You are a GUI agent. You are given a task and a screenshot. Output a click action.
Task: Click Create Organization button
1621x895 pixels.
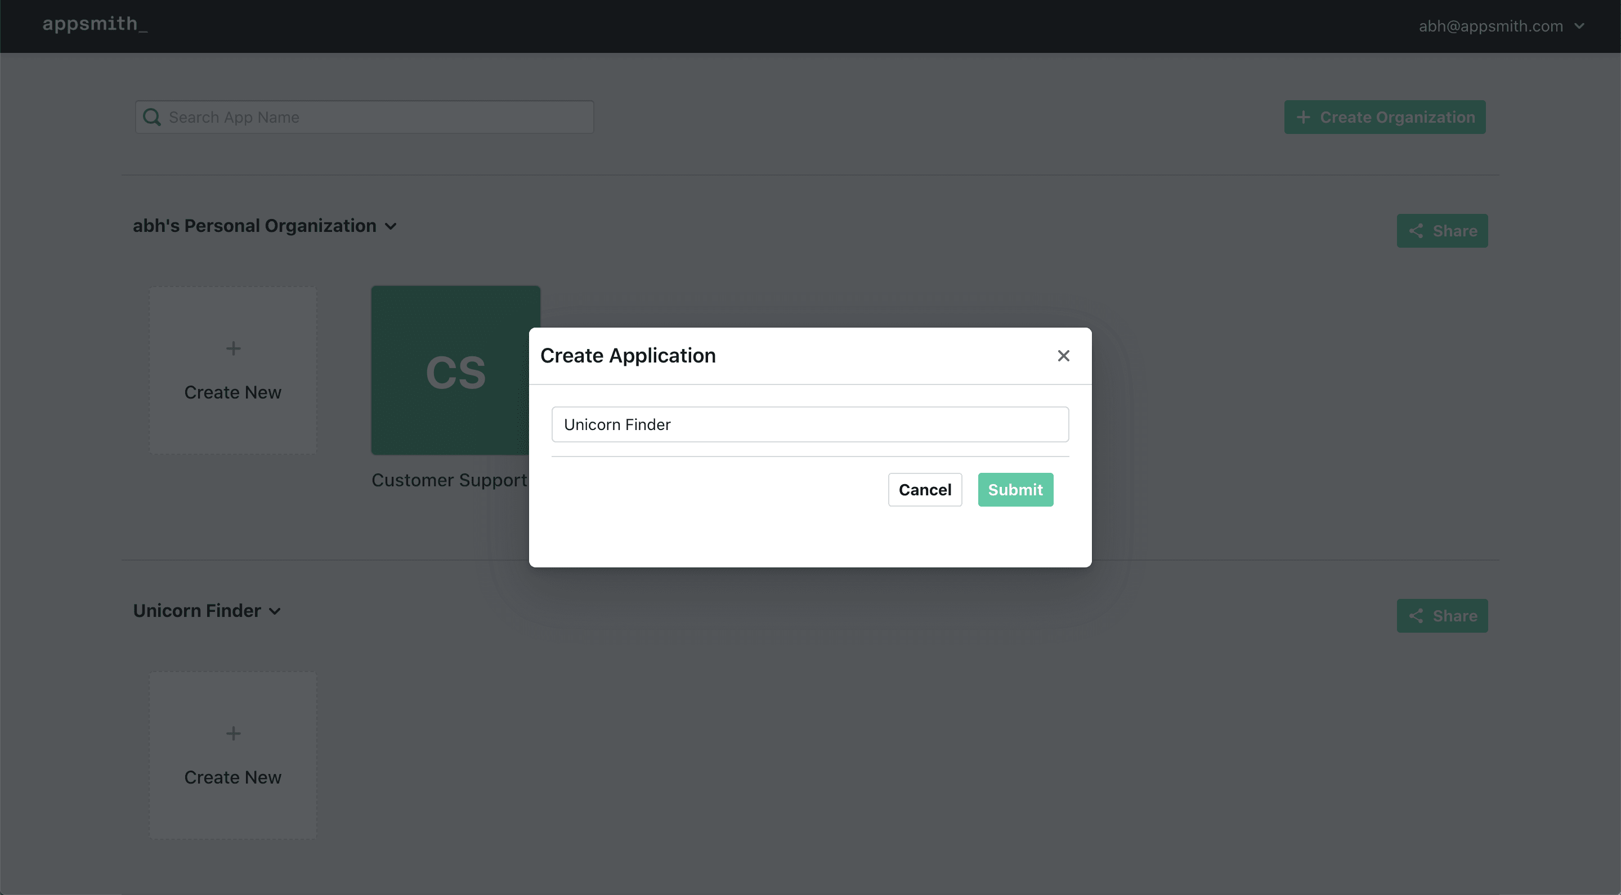[1385, 117]
